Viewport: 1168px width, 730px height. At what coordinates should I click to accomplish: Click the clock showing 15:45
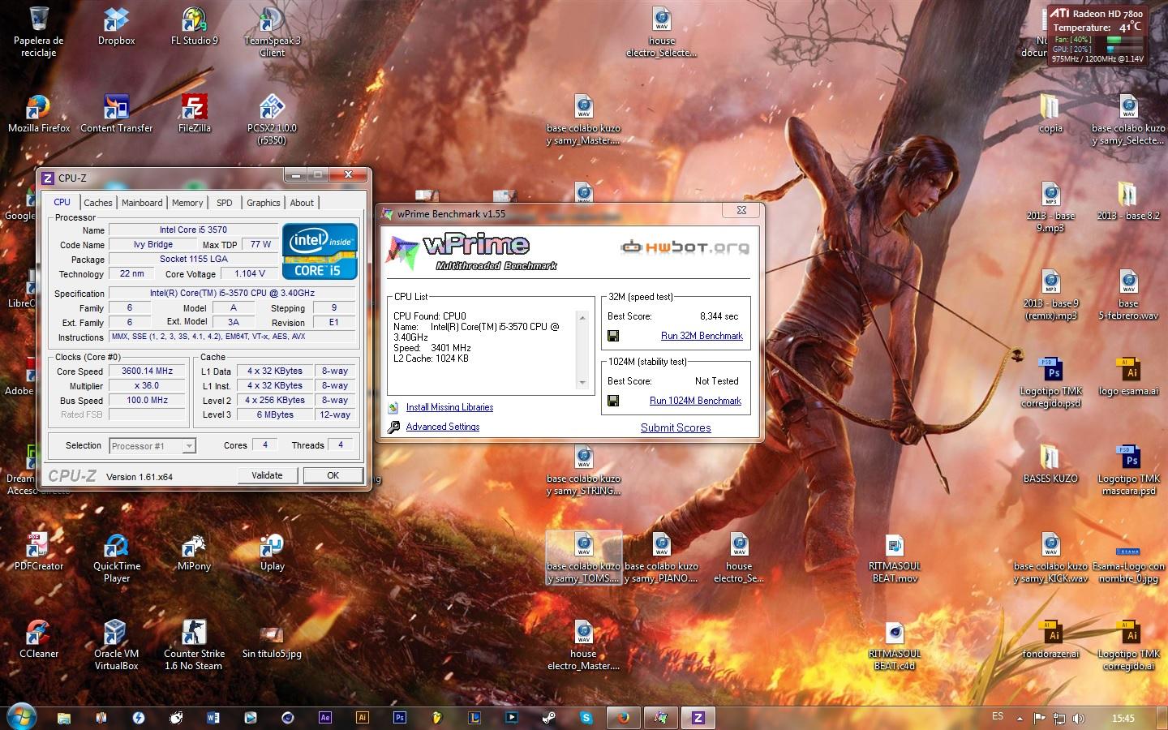[x=1123, y=718]
